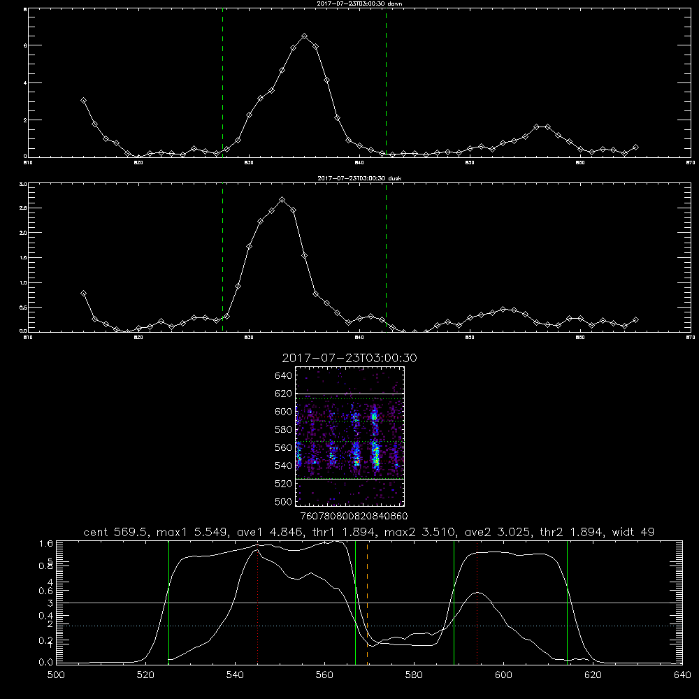Click the red dotted line near 594 in bottom plot
699x699 pixels.
click(477, 602)
